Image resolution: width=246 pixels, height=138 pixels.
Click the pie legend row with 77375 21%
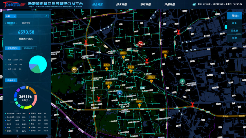(x=14, y=65)
